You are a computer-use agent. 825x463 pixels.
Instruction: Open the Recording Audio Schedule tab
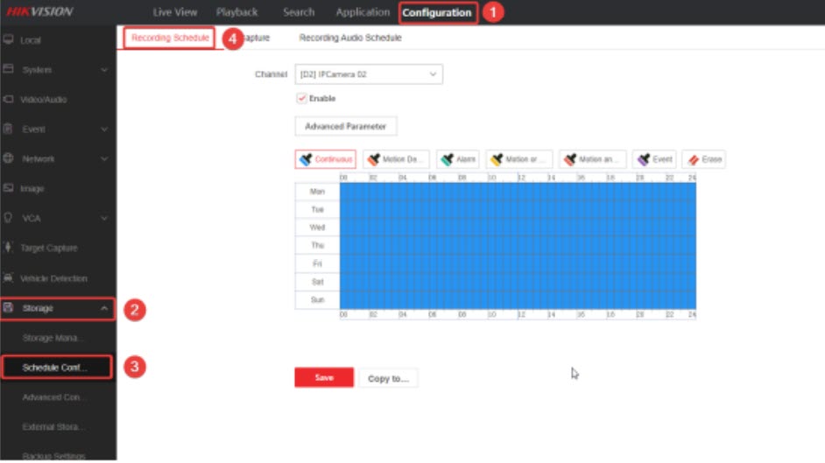(349, 39)
